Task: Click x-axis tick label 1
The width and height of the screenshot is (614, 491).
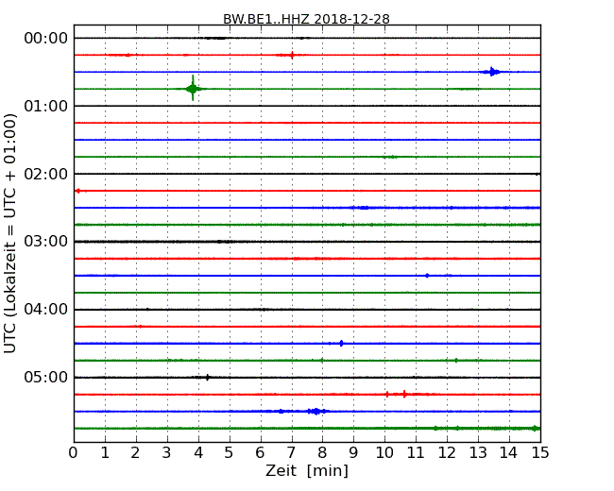Action: 105,453
